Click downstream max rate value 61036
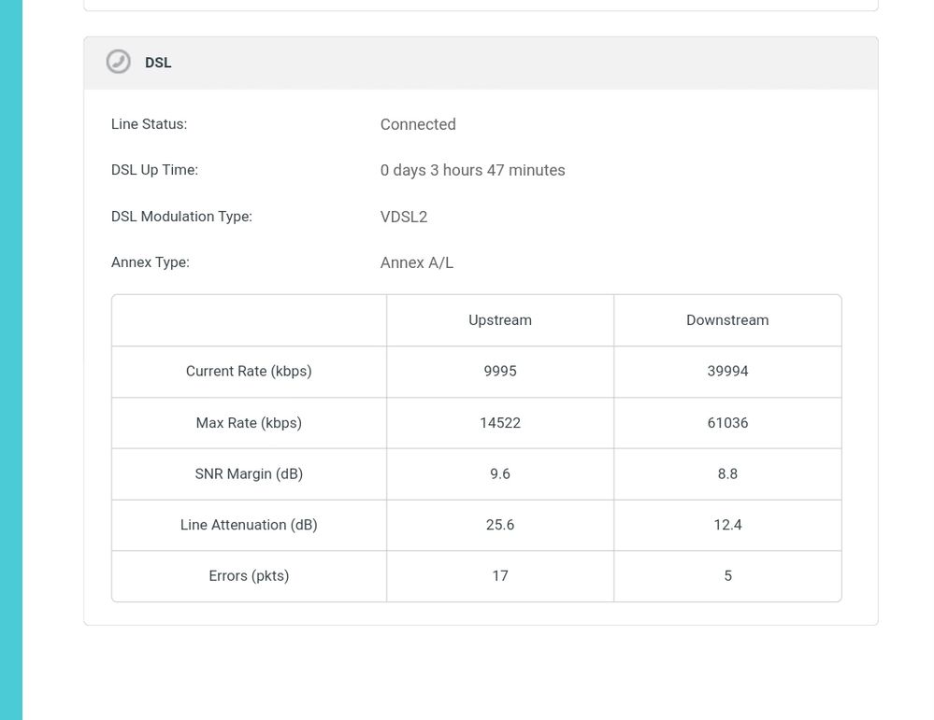The image size is (934, 720). tap(727, 423)
